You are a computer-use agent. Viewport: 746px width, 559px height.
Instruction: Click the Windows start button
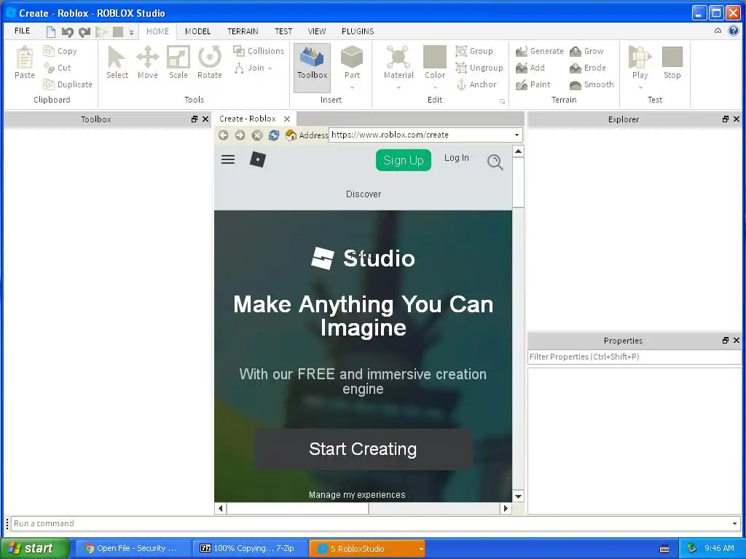(x=34, y=549)
